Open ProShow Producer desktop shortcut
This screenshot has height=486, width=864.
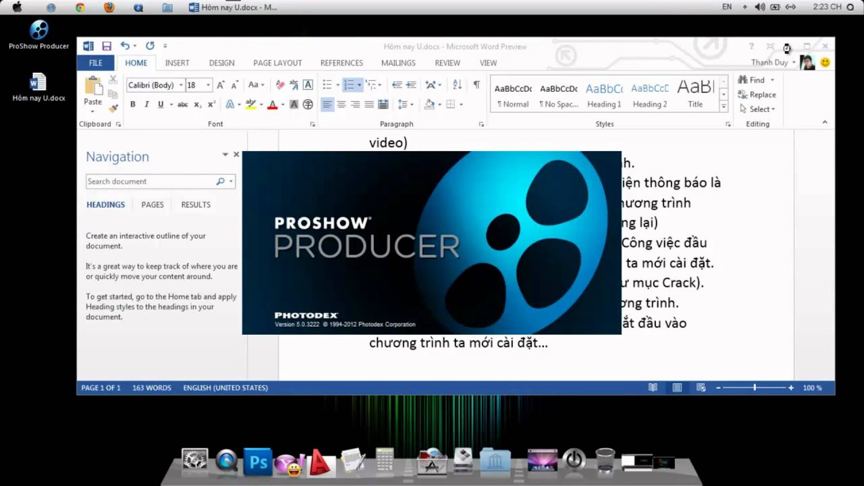[x=38, y=35]
